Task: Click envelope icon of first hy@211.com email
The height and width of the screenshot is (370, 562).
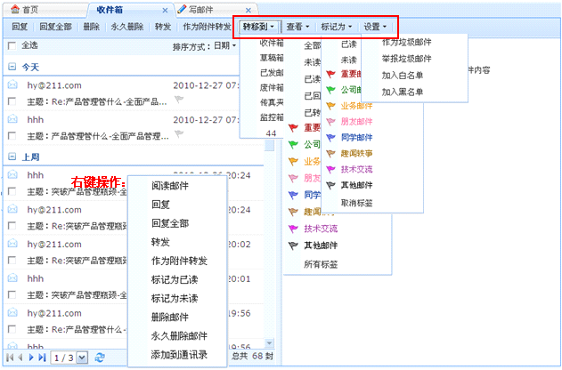Action: [12, 85]
